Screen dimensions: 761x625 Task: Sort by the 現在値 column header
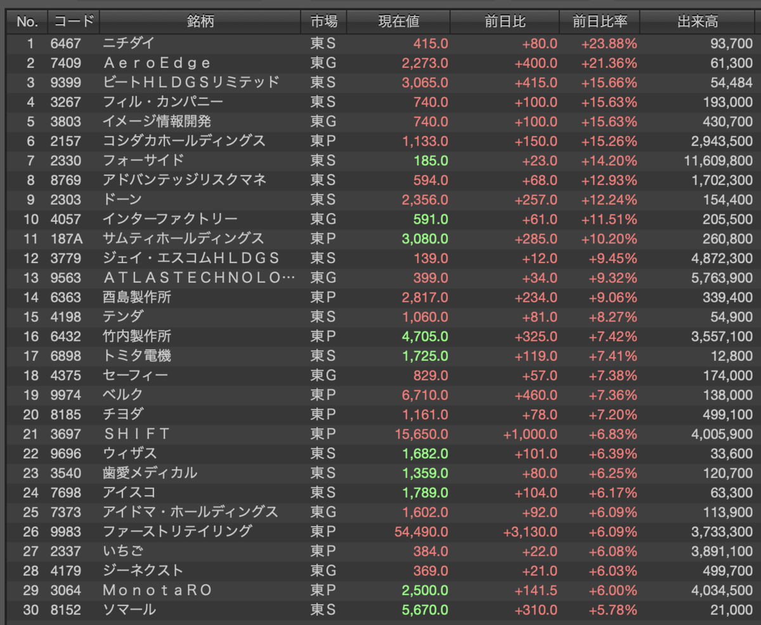tap(399, 22)
